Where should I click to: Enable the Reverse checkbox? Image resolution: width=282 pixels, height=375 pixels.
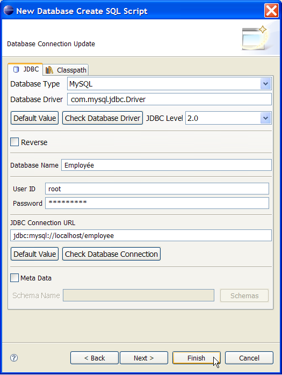tap(15, 142)
